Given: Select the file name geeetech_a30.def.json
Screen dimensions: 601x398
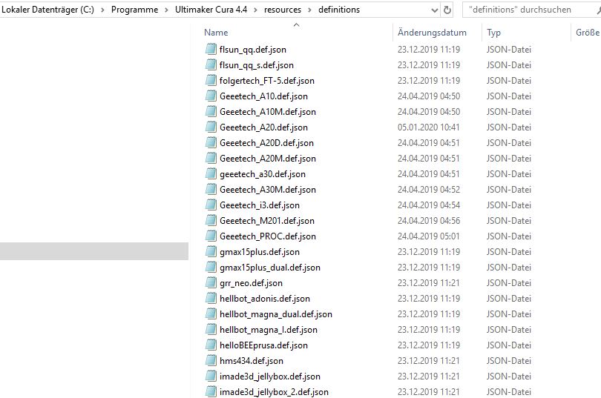Looking at the screenshot, I should [263, 173].
